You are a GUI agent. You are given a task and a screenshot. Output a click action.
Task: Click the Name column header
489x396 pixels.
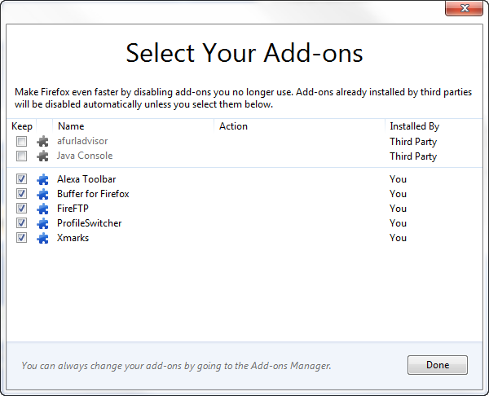coord(72,126)
